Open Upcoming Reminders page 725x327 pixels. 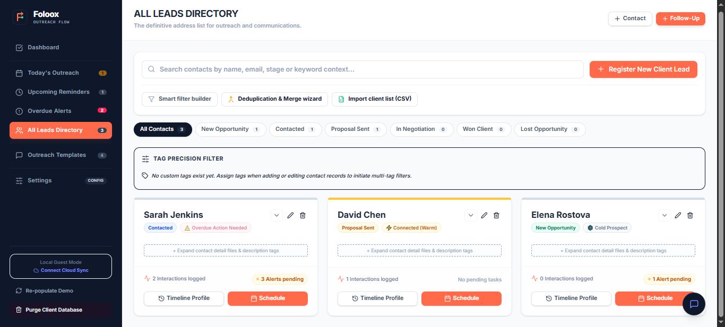point(61,92)
